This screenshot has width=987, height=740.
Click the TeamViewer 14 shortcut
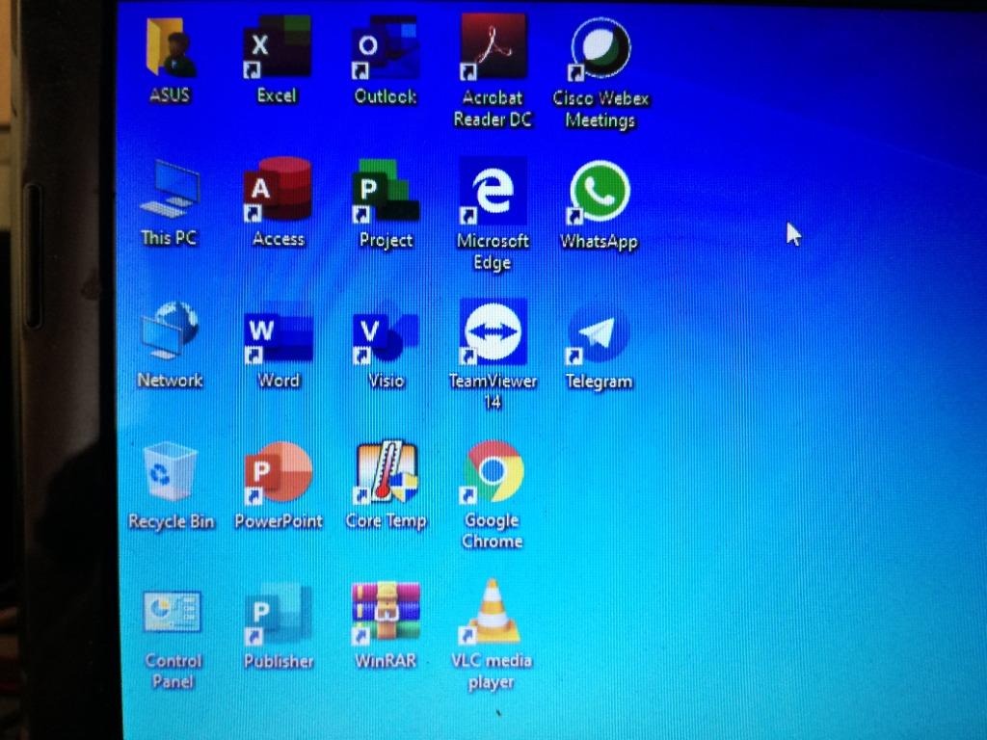pyautogui.click(x=493, y=332)
